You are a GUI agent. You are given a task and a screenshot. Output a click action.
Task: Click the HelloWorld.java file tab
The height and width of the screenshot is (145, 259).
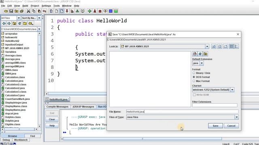click(x=57, y=99)
